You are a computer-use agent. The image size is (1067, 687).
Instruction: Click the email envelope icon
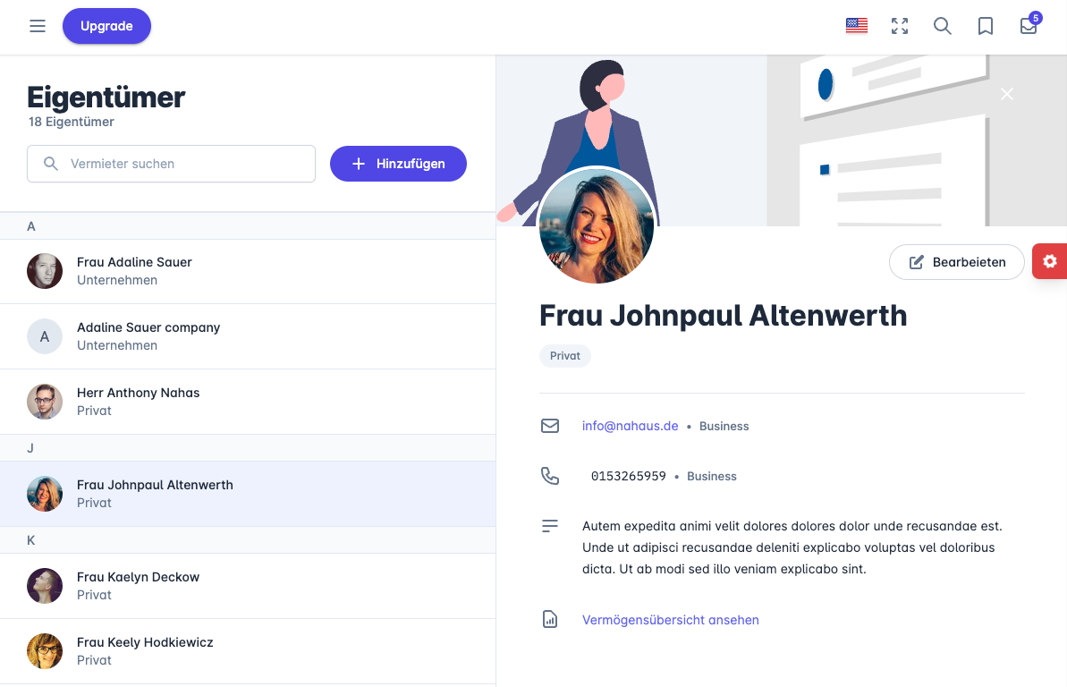(550, 426)
